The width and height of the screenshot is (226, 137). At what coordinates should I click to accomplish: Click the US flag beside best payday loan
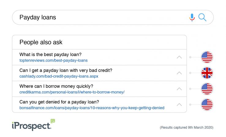[207, 57]
